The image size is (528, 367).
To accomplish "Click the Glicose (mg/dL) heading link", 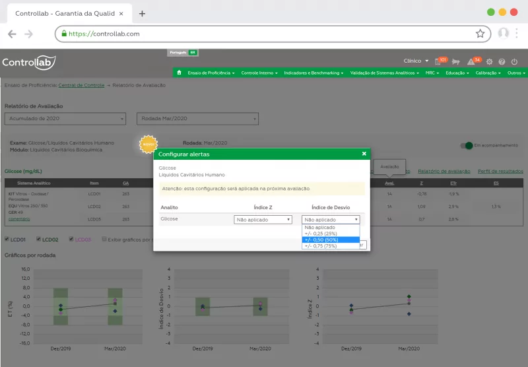I will 23,171.
